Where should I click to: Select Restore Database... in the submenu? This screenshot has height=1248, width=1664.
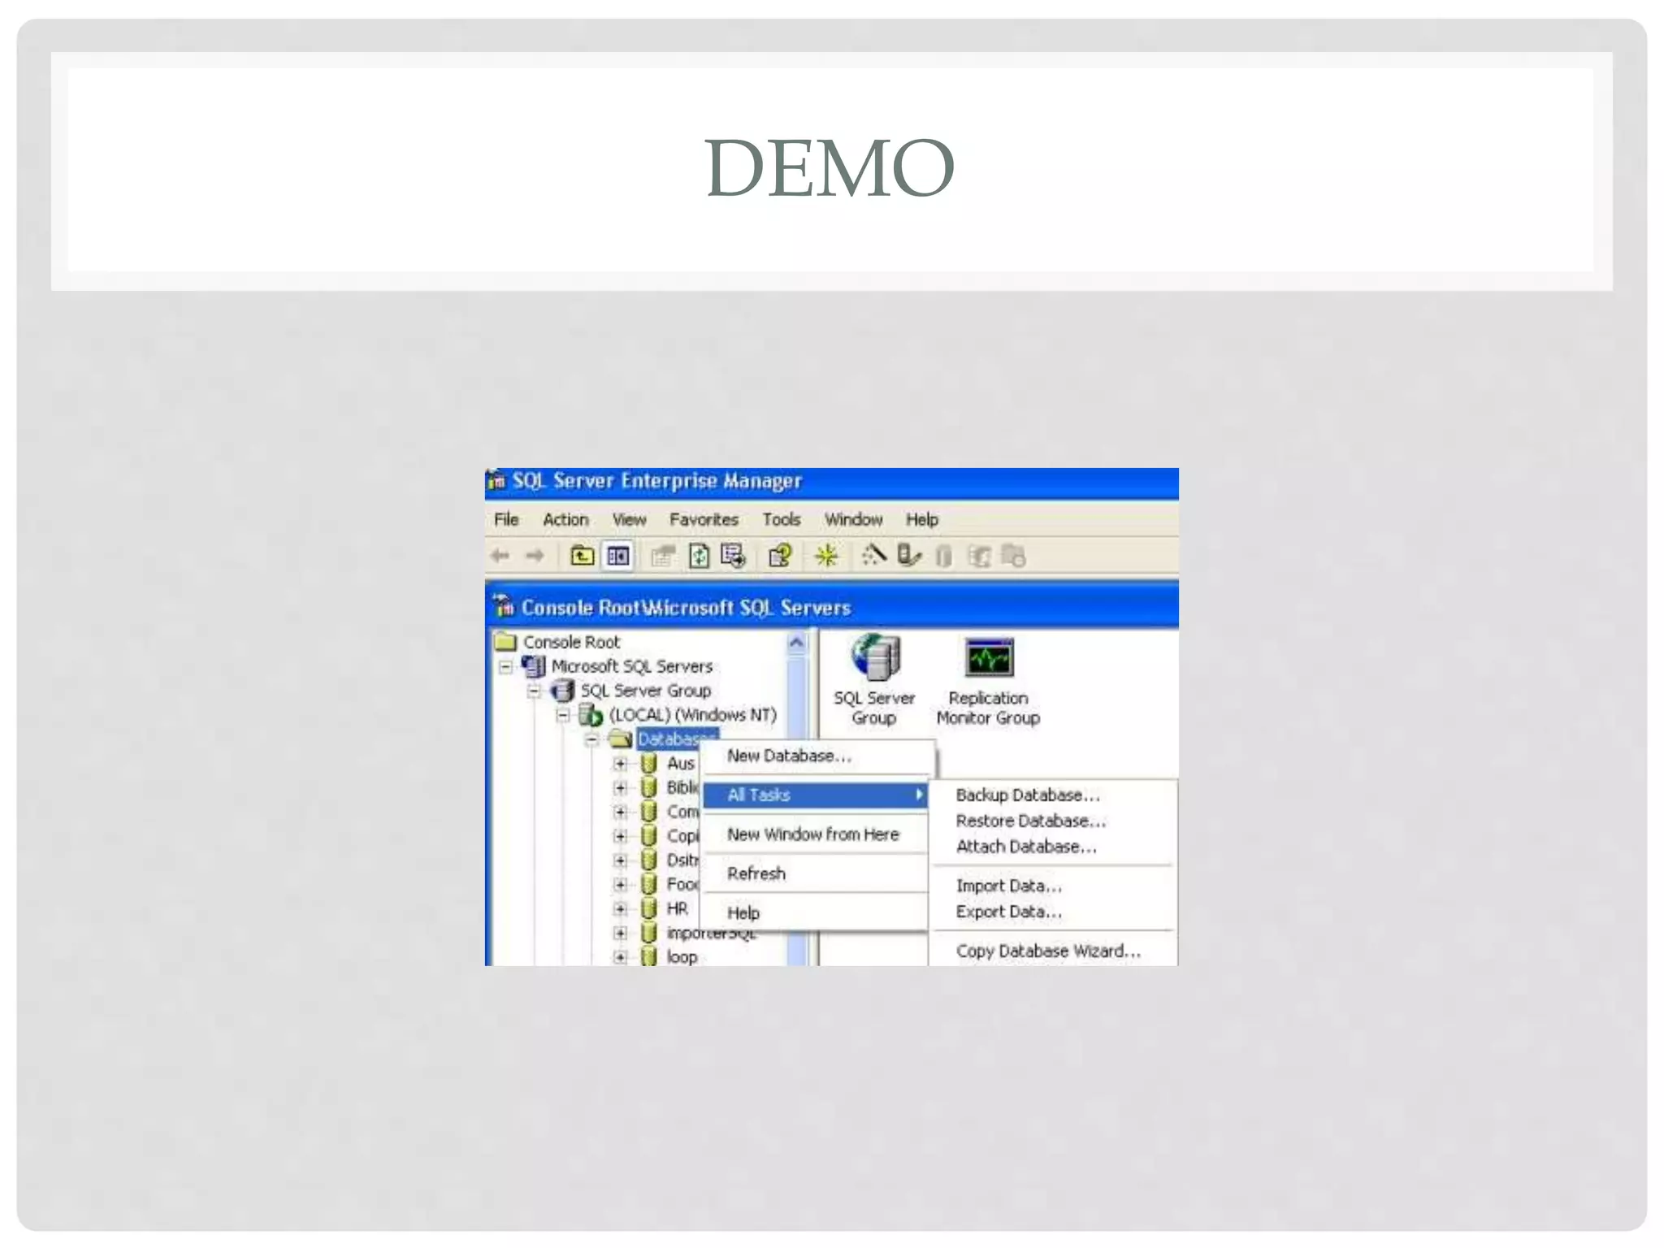point(1052,821)
